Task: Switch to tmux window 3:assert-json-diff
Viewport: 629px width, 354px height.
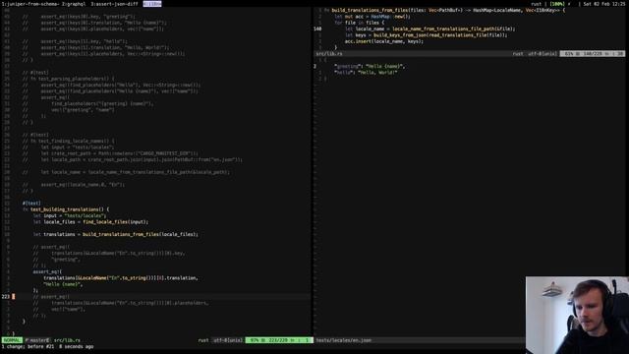Action: [114, 4]
